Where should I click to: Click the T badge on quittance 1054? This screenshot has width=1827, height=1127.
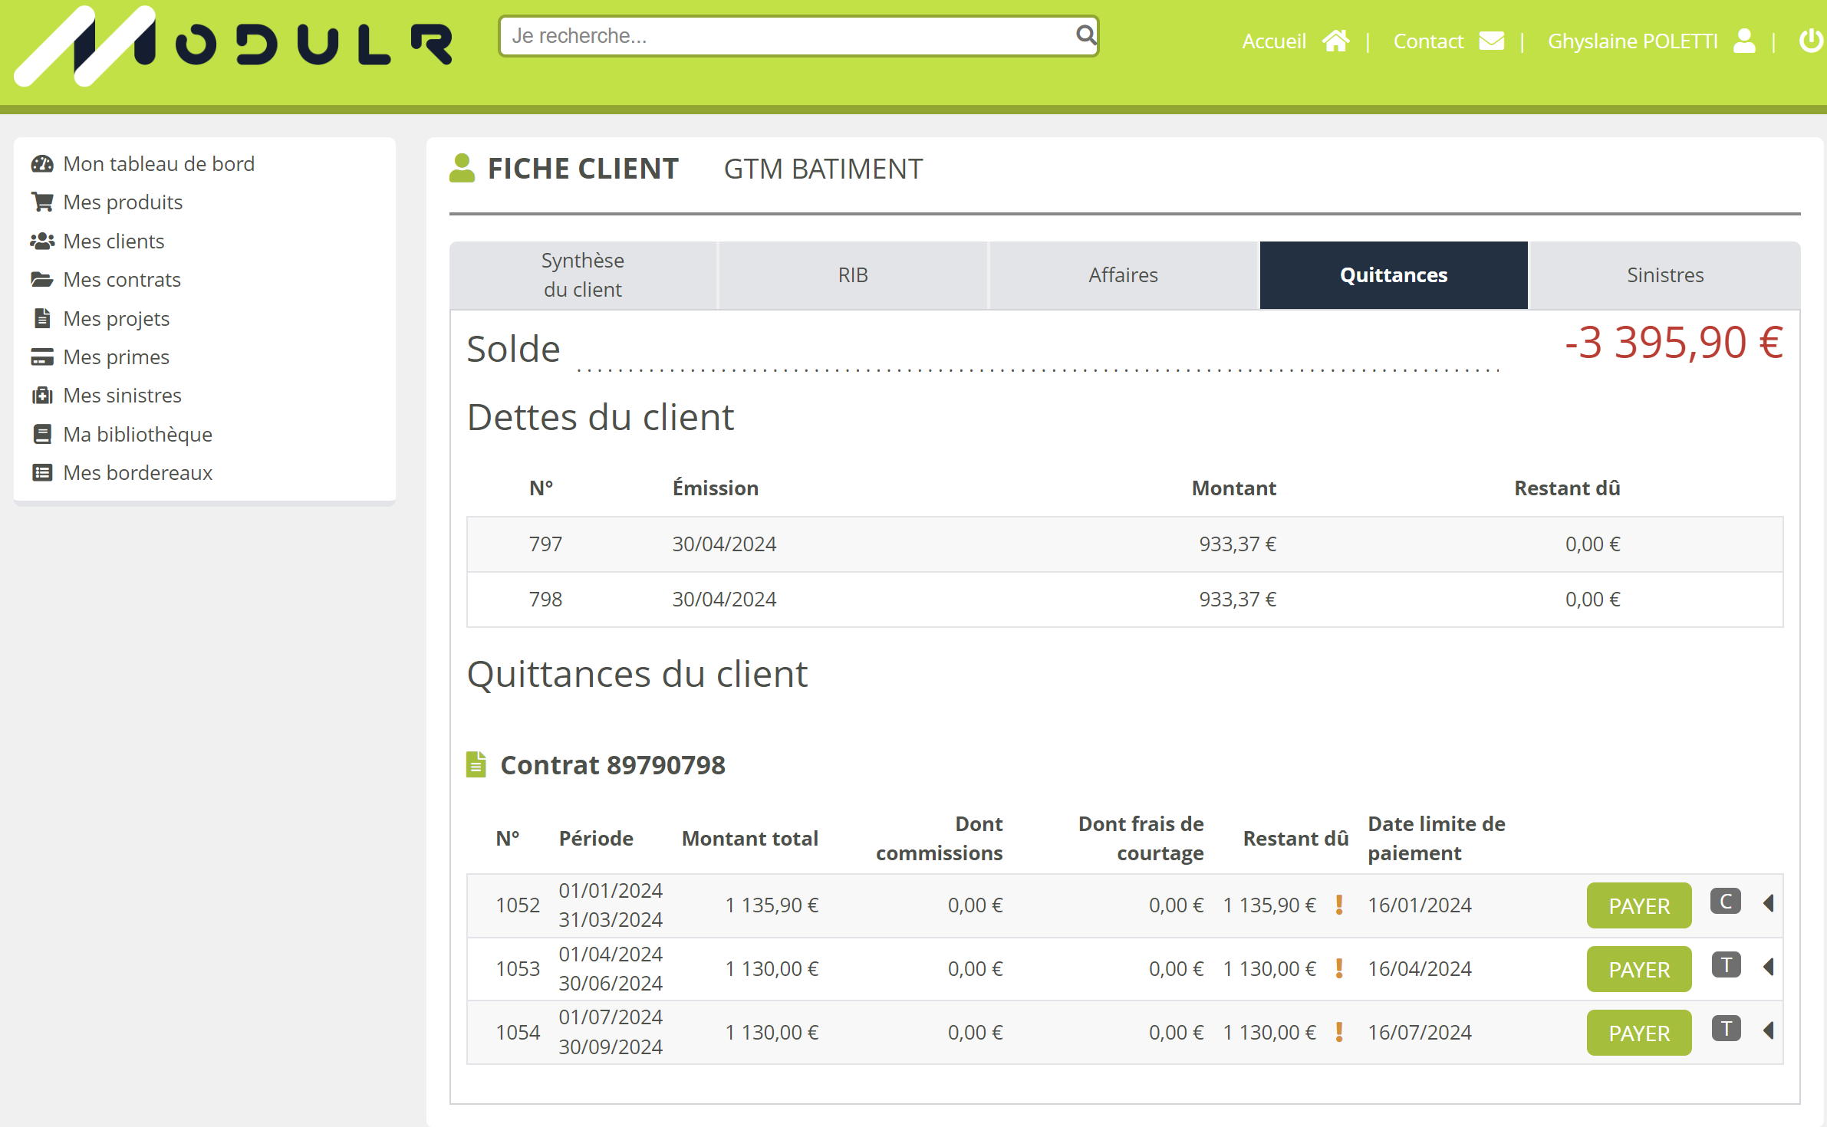point(1726,1029)
